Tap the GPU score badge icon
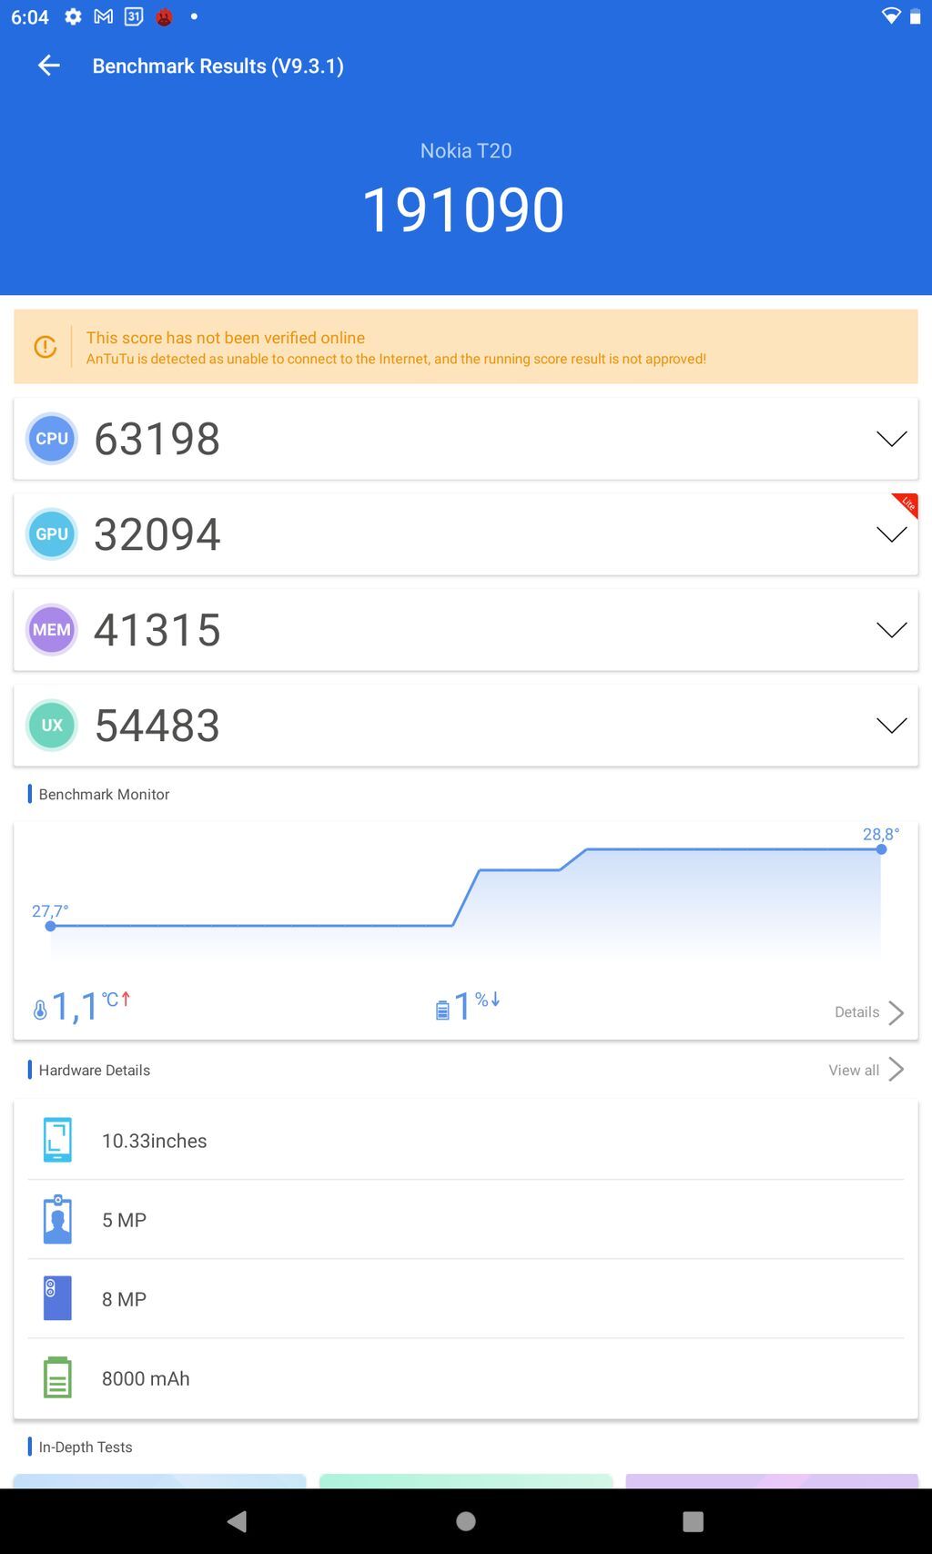The width and height of the screenshot is (932, 1554). 52,534
